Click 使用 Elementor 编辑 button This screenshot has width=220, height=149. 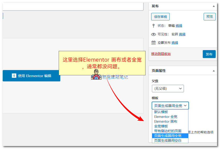31,76
